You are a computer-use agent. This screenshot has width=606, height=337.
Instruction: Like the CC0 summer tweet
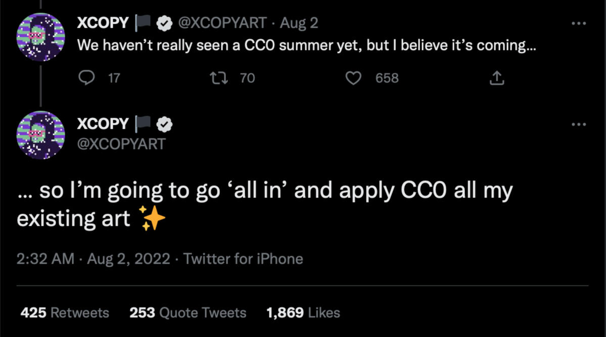coord(353,78)
